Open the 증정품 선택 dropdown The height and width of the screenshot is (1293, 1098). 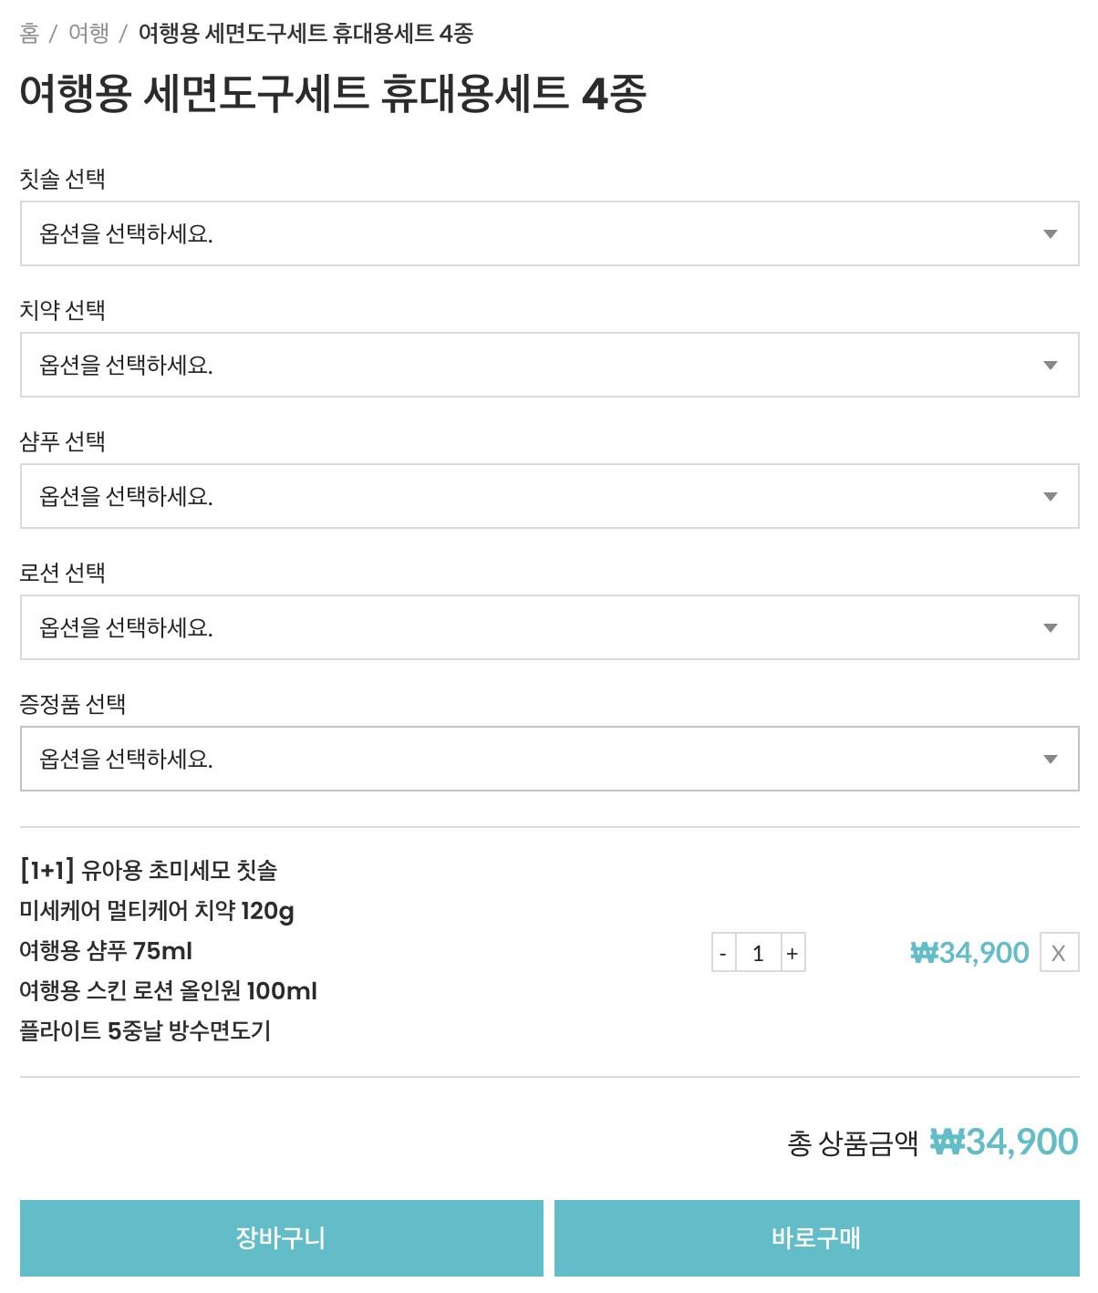[x=547, y=760]
